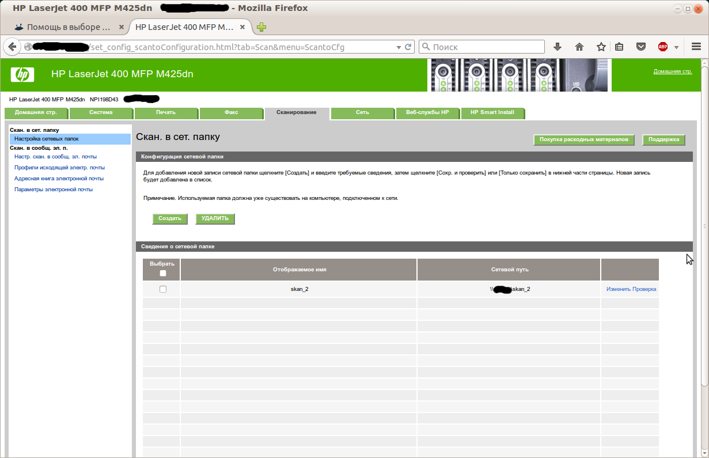Reload the page with the refresh icon

(408, 47)
